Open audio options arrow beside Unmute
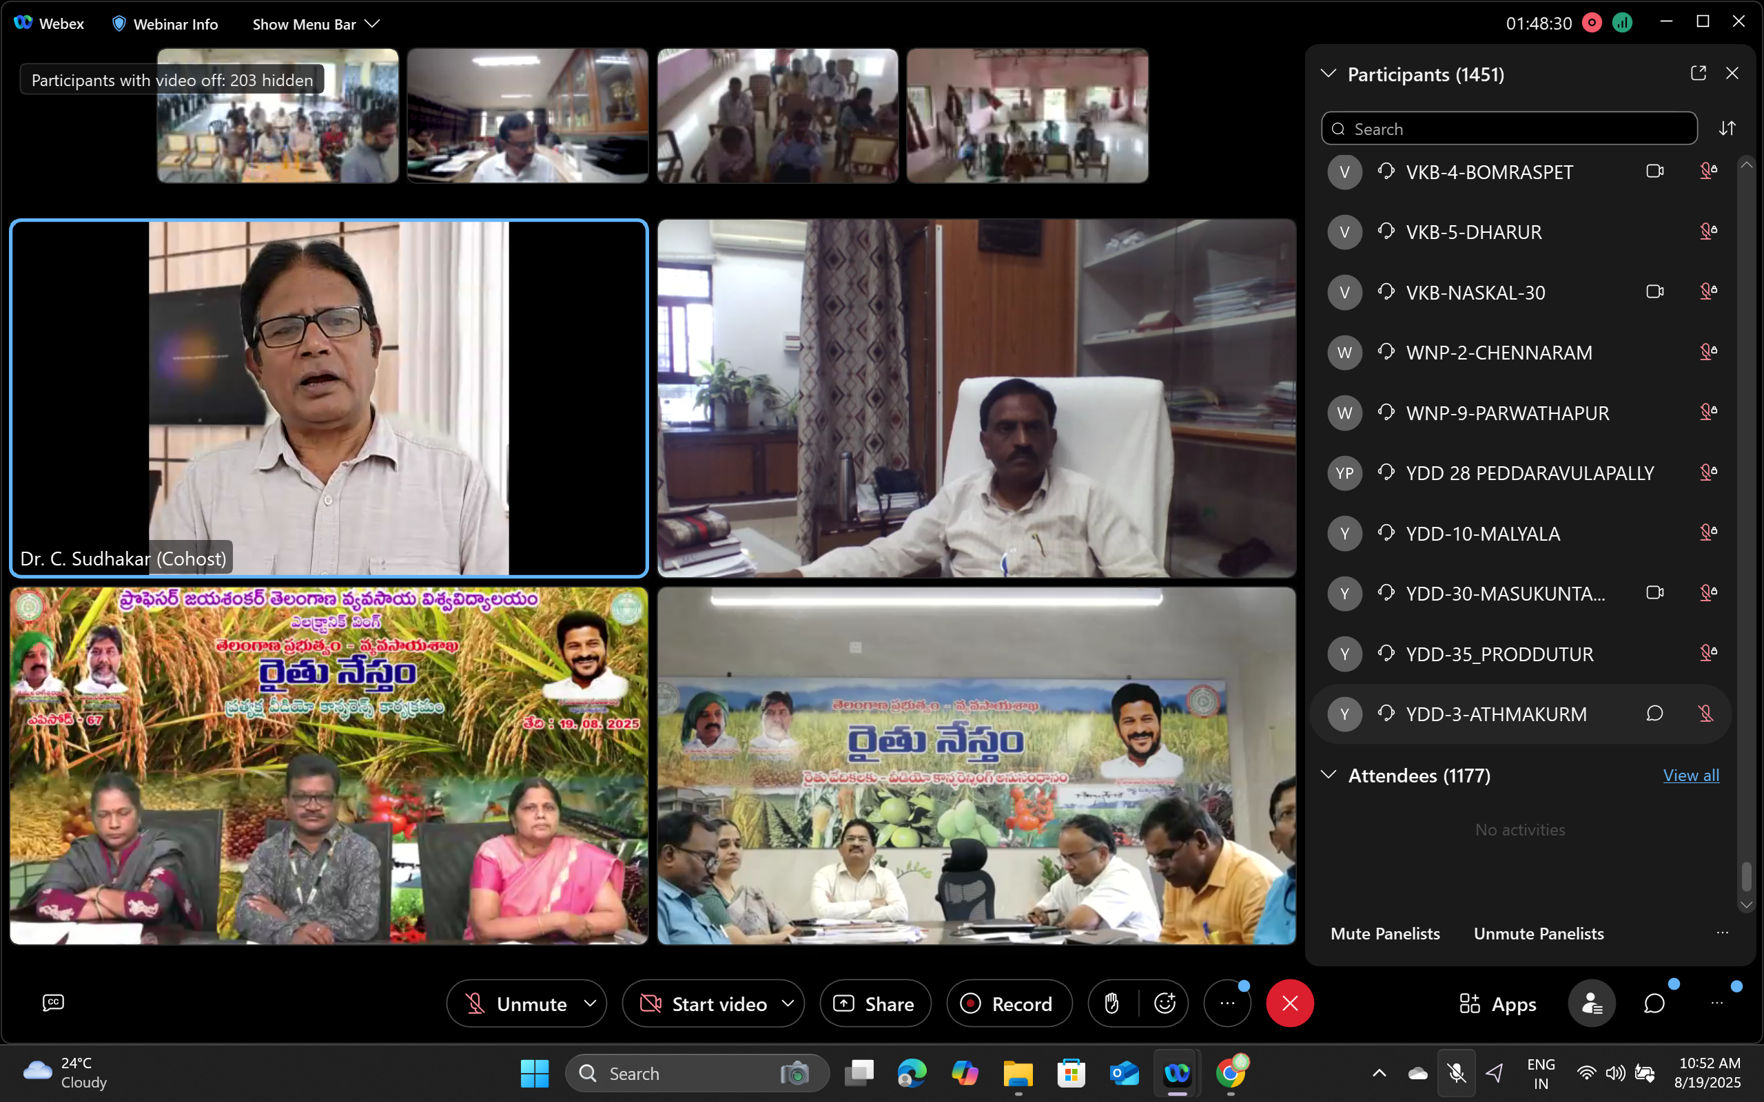Screen dimensions: 1764x1102 pyautogui.click(x=591, y=1004)
